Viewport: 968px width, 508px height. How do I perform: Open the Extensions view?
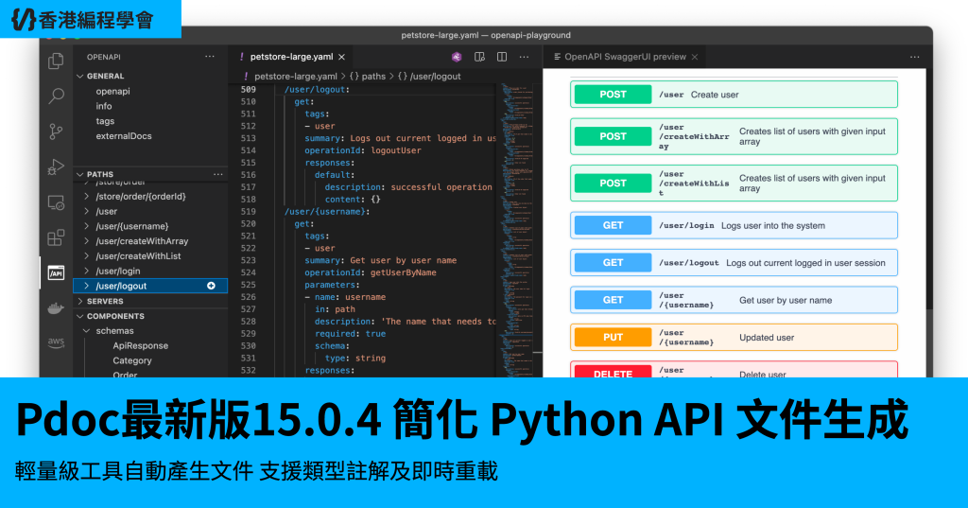(56, 236)
